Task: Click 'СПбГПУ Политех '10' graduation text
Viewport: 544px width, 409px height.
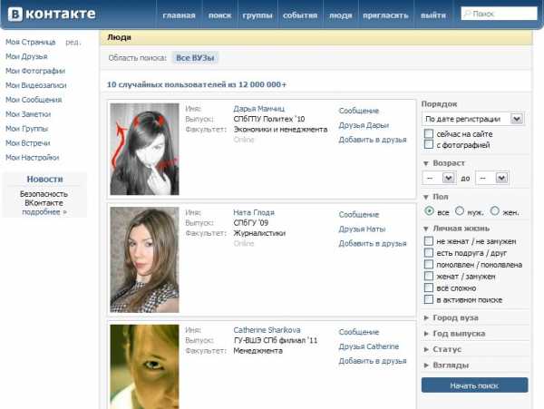Action: 269,119
